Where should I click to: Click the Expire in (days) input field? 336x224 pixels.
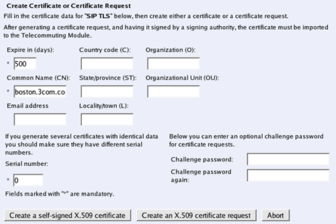(25, 64)
